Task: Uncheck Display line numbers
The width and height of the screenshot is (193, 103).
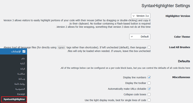Action: 149,77
